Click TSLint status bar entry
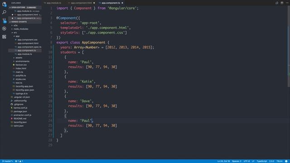Image resolution: width=290 pixels, height=163 pixels. (279, 161)
